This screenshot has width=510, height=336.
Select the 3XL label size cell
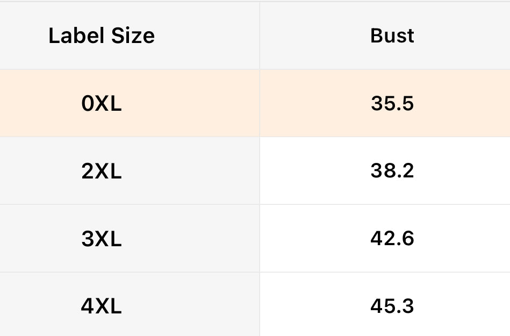102,239
